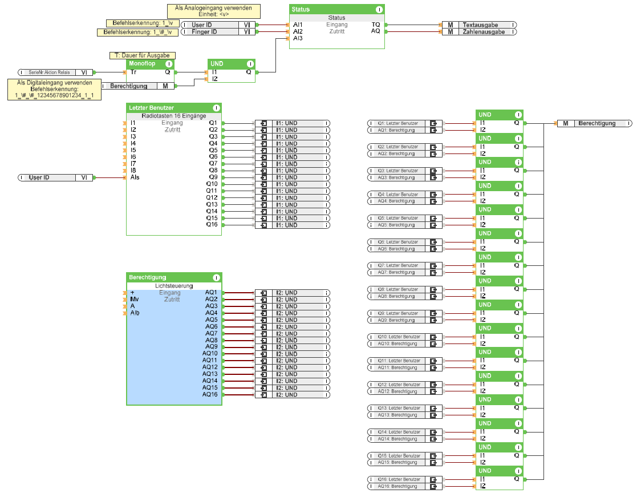
Task: Select User ID input connected to Status AI1
Action: (218, 25)
